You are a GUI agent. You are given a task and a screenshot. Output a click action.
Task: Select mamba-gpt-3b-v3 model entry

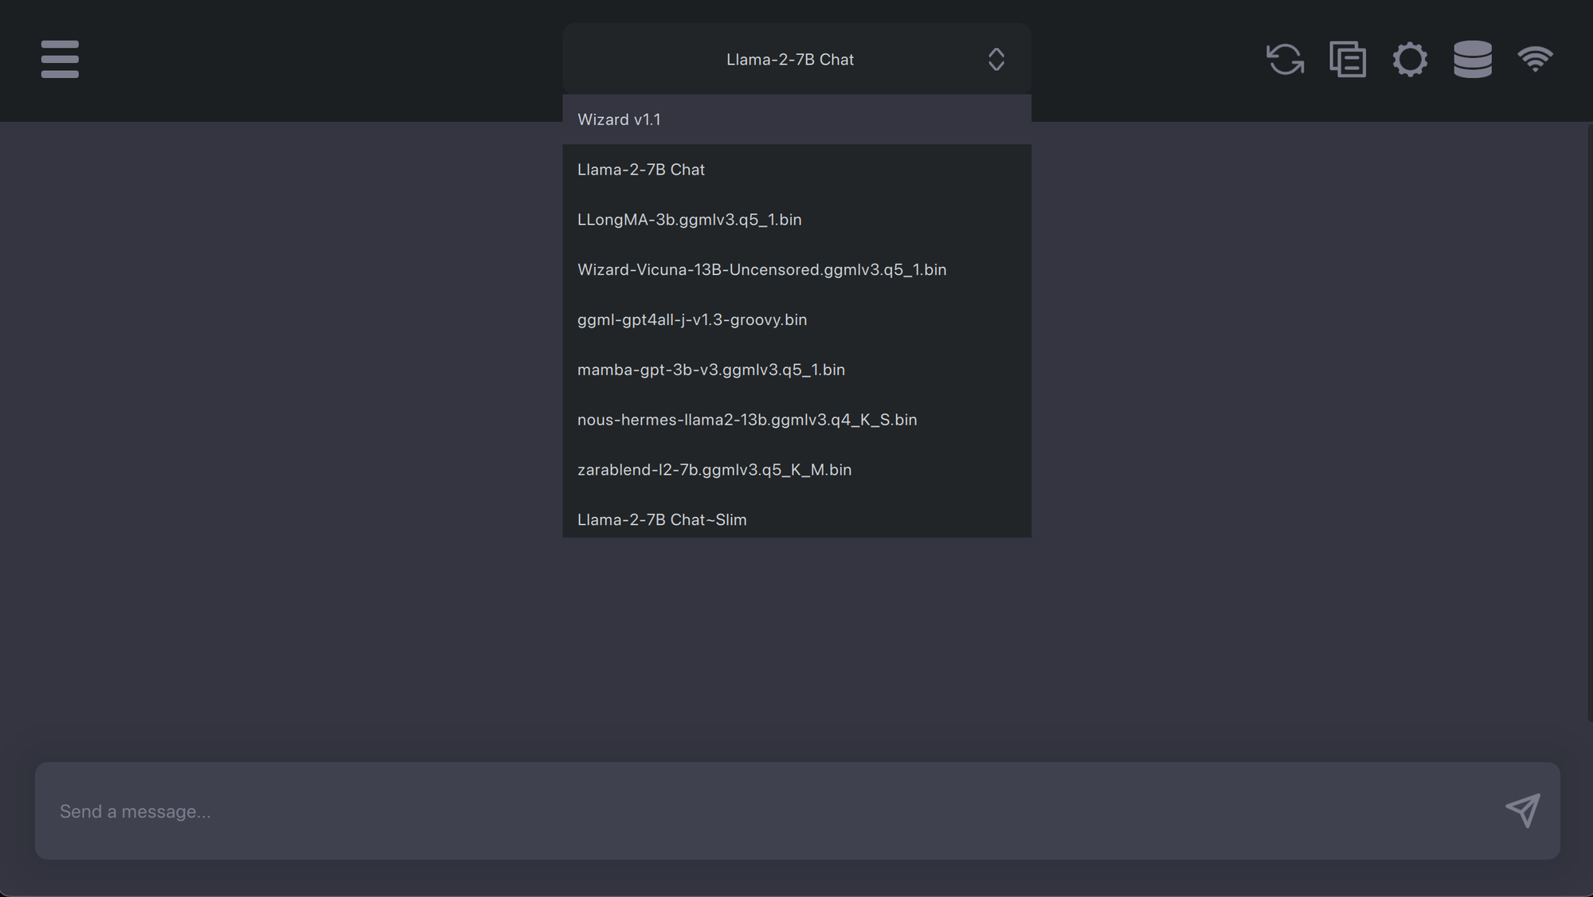796,370
